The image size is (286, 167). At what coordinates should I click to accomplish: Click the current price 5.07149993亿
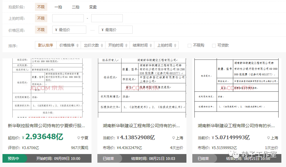pos(233,137)
